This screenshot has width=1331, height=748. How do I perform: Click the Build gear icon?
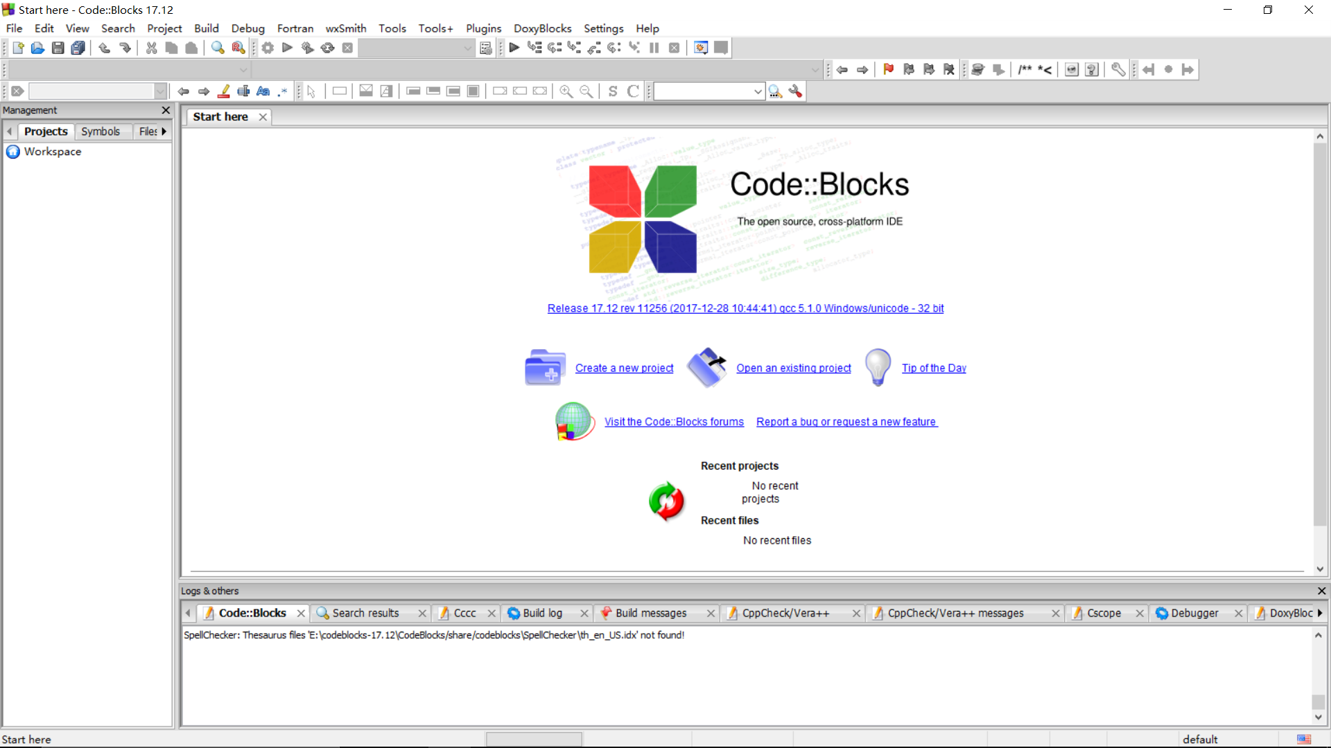pos(268,48)
